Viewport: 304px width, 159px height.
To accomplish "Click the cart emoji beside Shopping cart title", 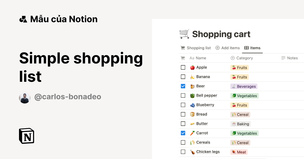I will [x=184, y=34].
